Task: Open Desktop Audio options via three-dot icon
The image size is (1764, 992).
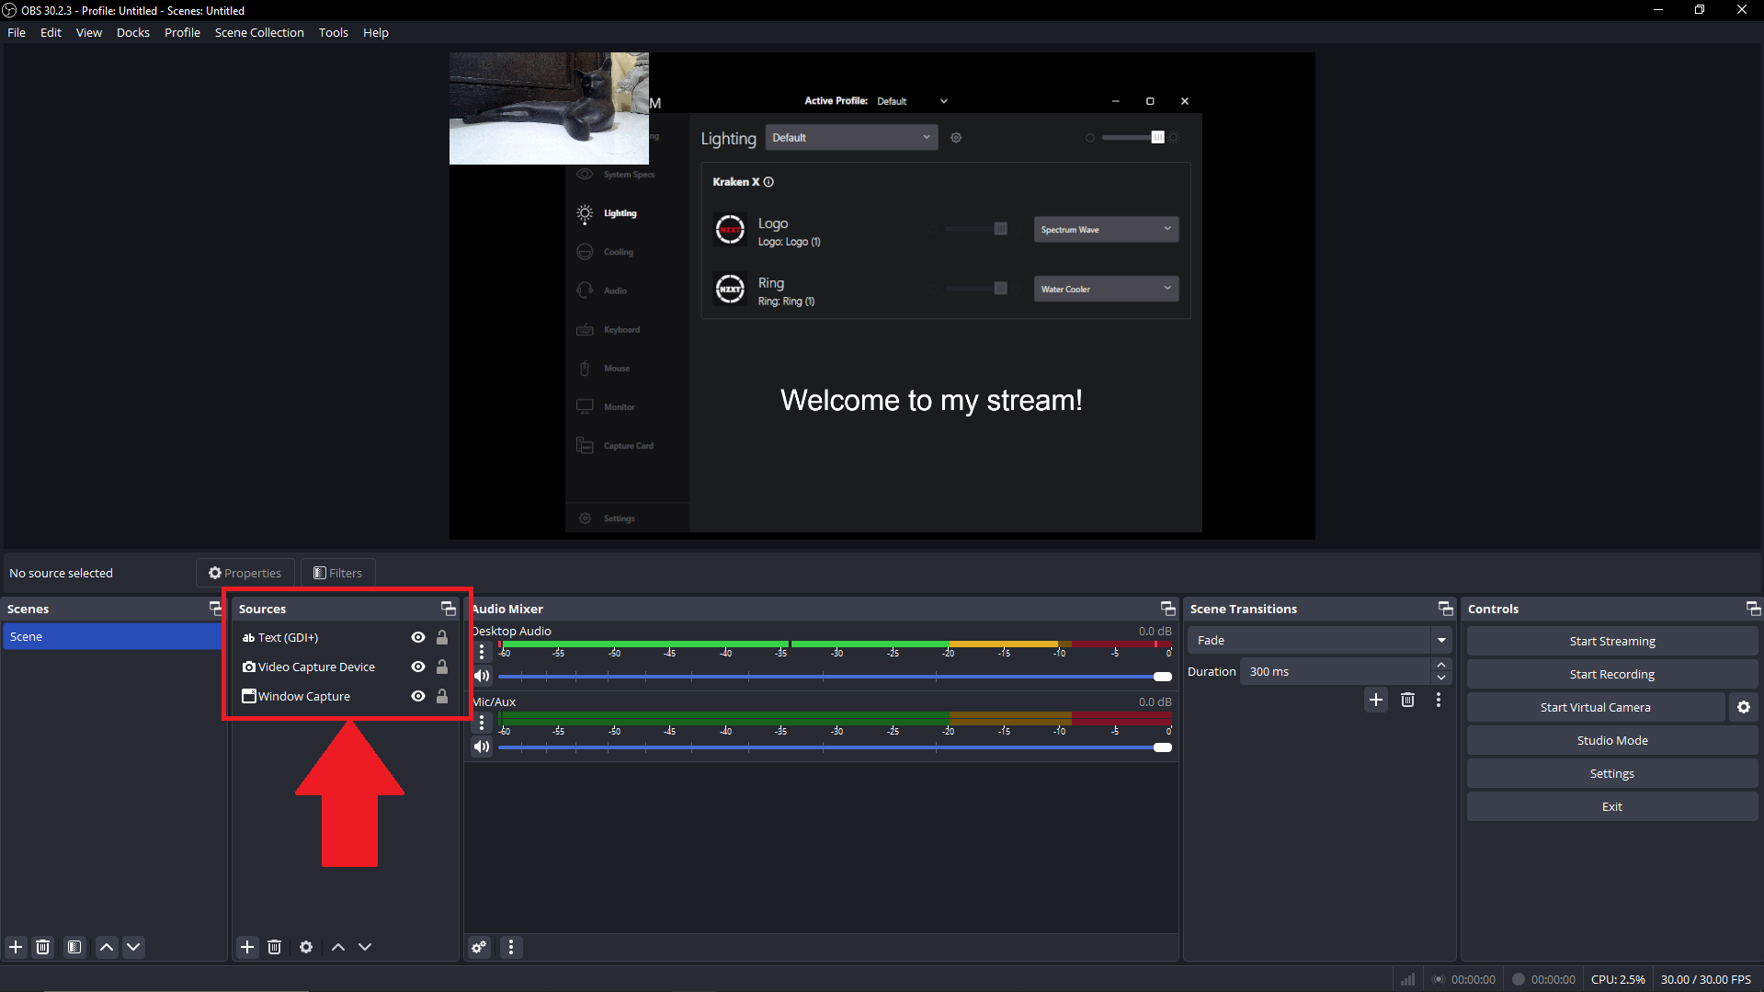Action: tap(482, 652)
